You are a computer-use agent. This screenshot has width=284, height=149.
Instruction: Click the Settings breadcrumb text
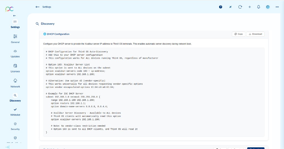point(47,7)
